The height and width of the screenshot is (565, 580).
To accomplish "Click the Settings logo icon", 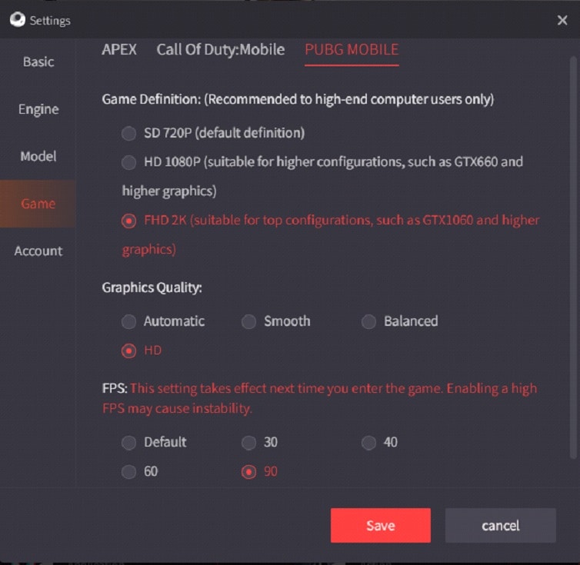I will tap(18, 19).
